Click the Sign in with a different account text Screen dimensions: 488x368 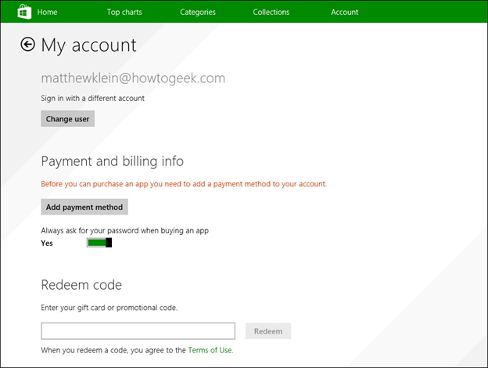[93, 99]
